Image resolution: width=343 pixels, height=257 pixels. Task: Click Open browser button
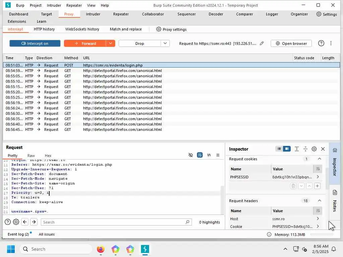[291, 44]
